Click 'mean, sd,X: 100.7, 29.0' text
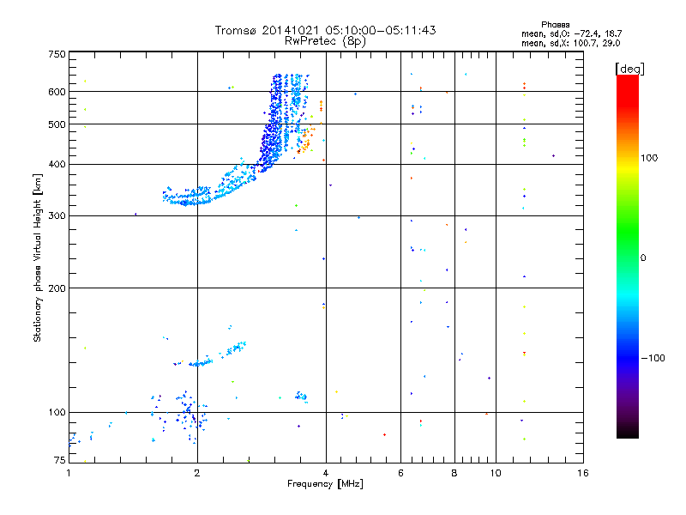Screen dimensions: 686x515 [570, 43]
